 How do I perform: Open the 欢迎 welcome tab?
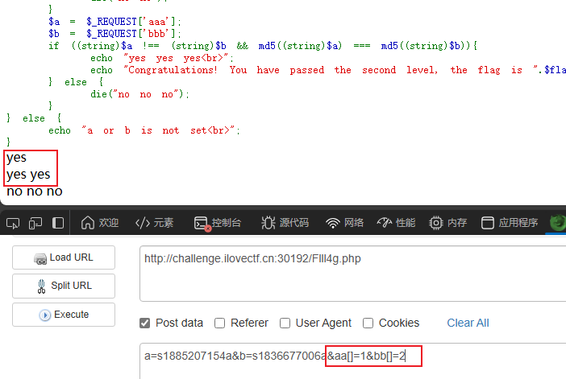click(100, 223)
